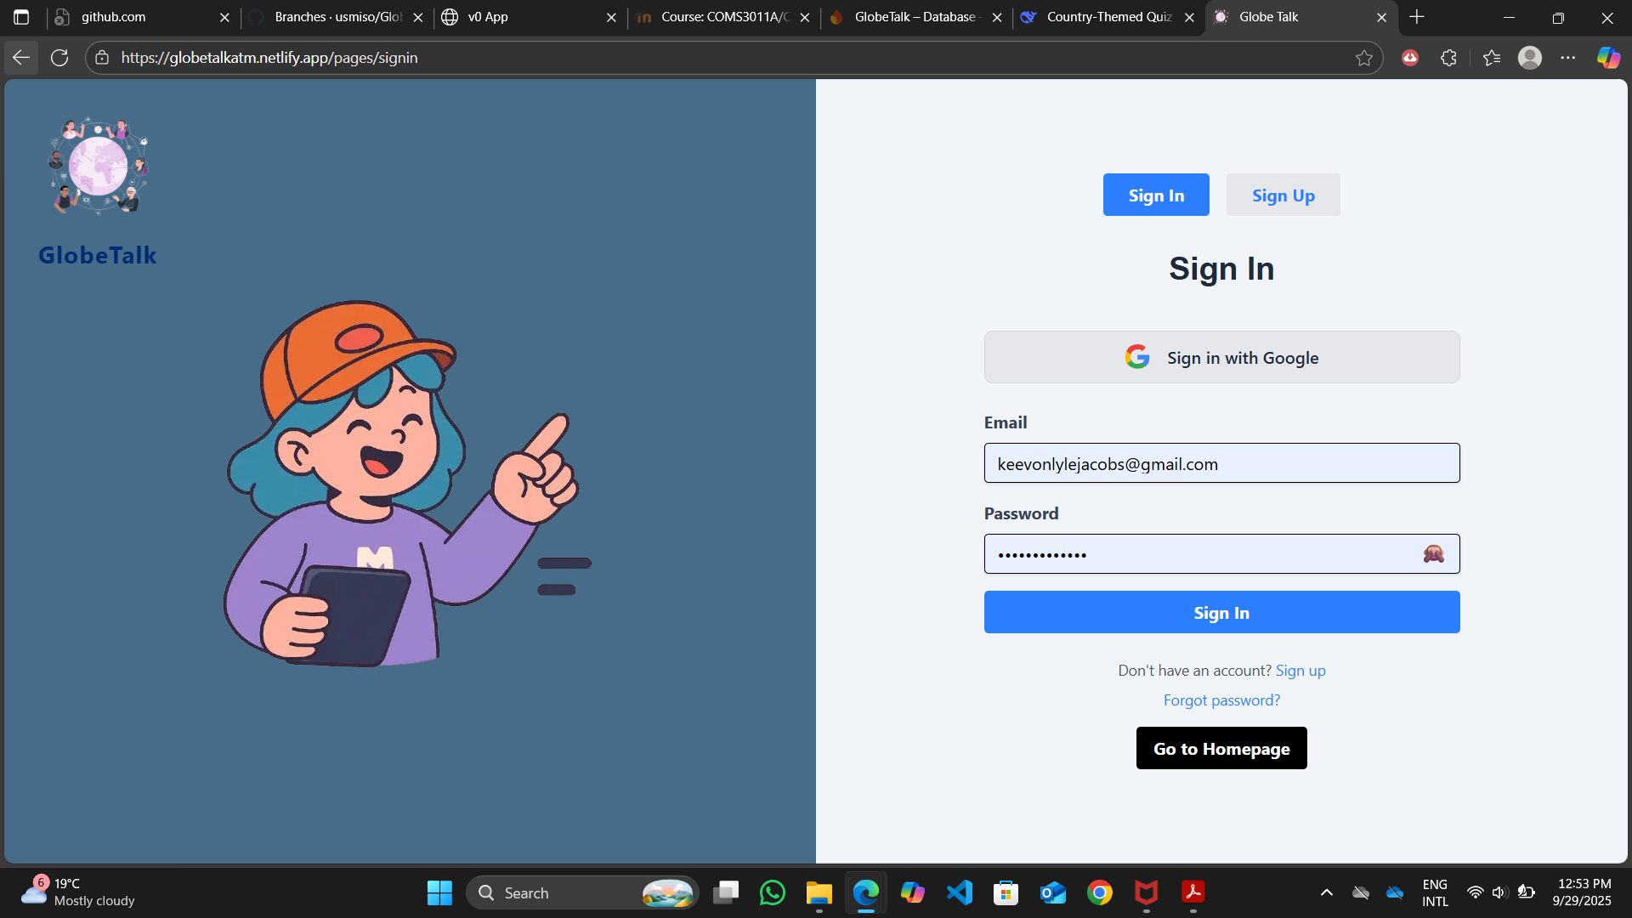Open Google Chrome from the taskbar
The image size is (1632, 918).
pyautogui.click(x=1098, y=892)
